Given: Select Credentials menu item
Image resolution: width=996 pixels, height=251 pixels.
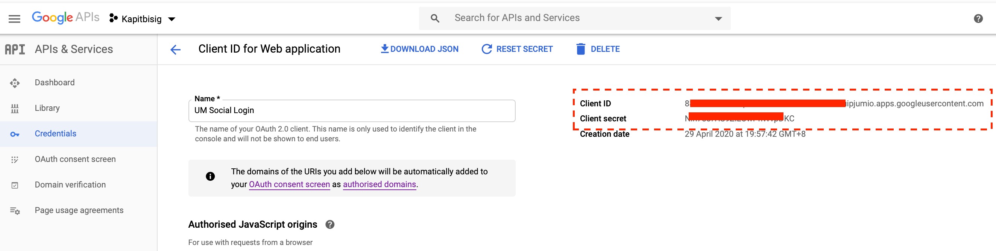Looking at the screenshot, I should point(79,134).
